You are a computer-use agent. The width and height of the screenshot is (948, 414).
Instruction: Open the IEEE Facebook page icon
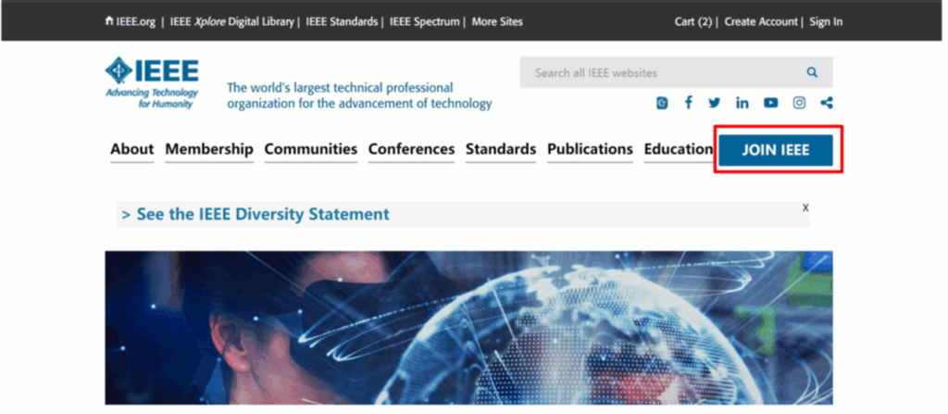coord(688,102)
